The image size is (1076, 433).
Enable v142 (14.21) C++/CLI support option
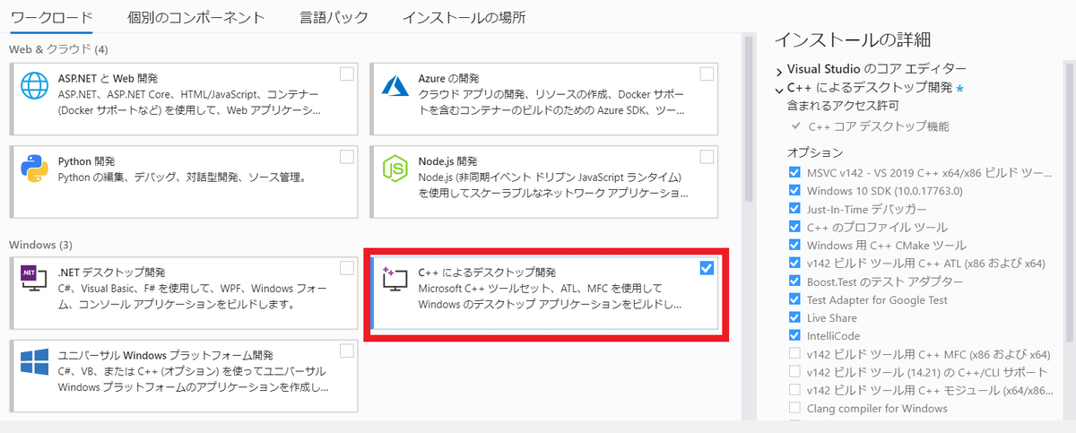[794, 372]
